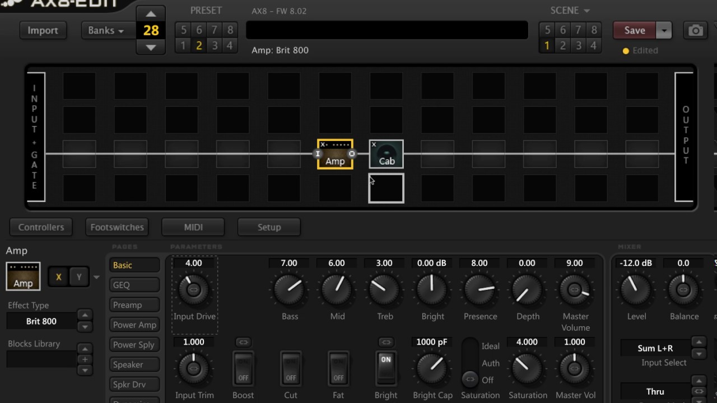Click the camera snapshot icon

[696, 30]
